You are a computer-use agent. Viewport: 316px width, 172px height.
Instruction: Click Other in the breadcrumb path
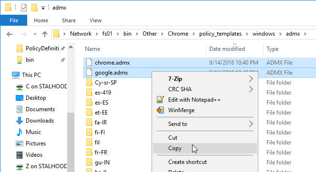coord(150,34)
